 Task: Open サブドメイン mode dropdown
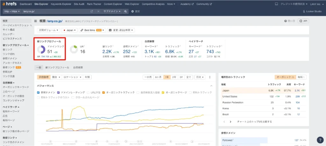(x=112, y=11)
